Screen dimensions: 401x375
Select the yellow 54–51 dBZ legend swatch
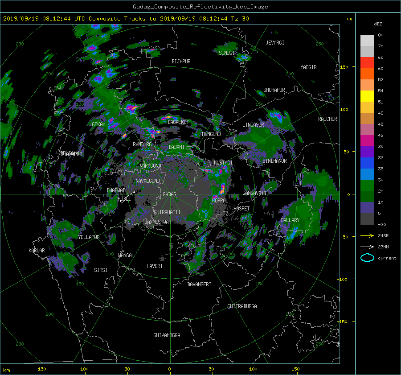(367, 96)
